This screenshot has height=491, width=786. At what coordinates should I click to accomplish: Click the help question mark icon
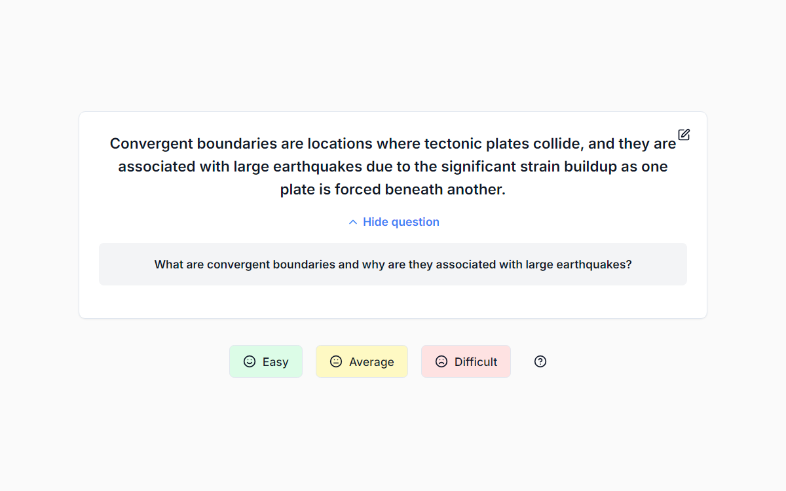point(540,361)
